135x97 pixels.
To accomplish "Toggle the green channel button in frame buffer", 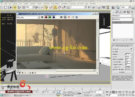I will tap(50, 17).
